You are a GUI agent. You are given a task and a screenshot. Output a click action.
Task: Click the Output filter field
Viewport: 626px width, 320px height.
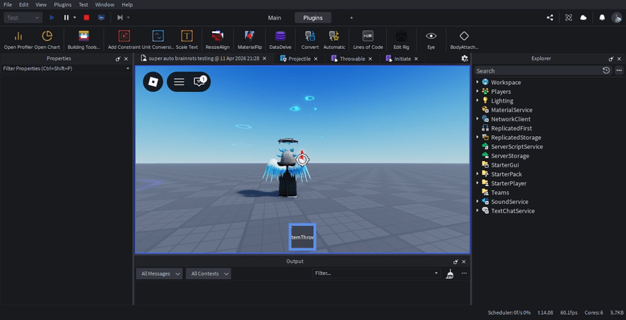tap(377, 274)
